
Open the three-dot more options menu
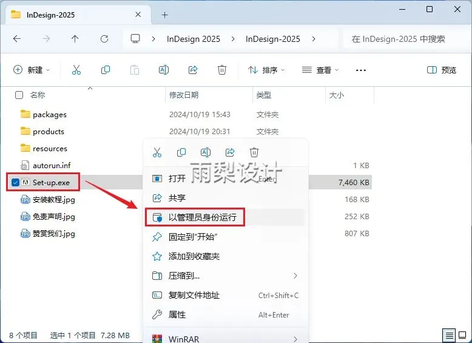point(360,70)
